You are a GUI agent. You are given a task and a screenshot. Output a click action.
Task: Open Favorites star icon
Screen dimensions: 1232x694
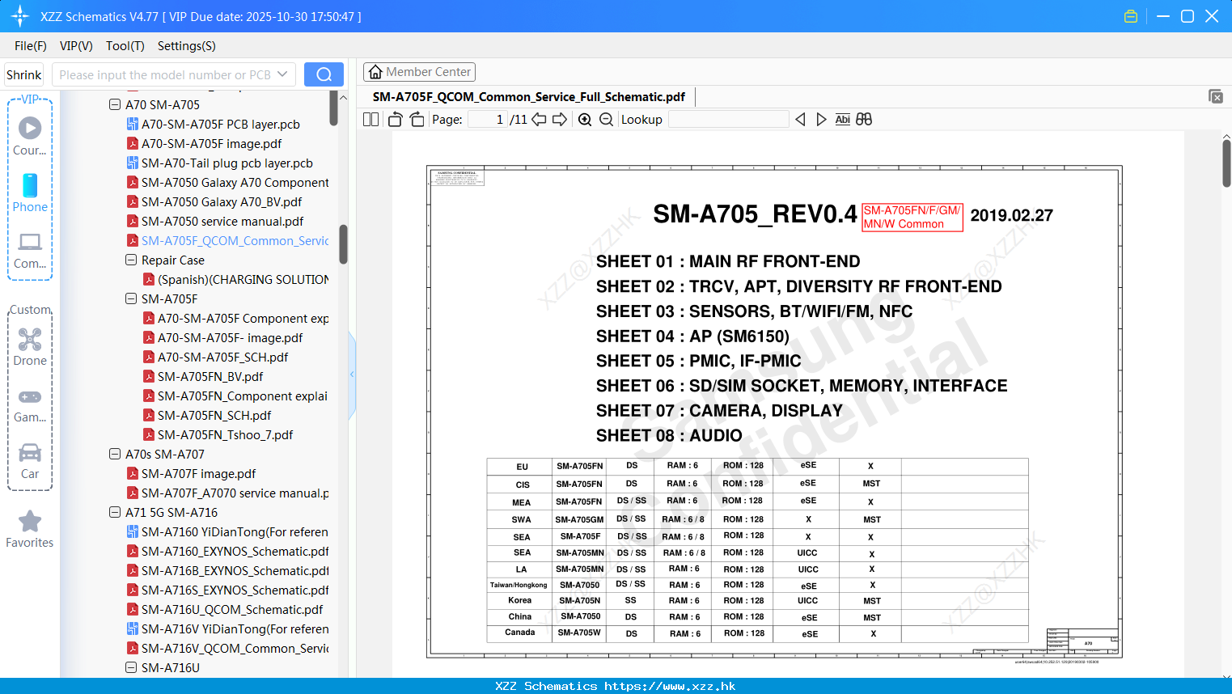[30, 521]
